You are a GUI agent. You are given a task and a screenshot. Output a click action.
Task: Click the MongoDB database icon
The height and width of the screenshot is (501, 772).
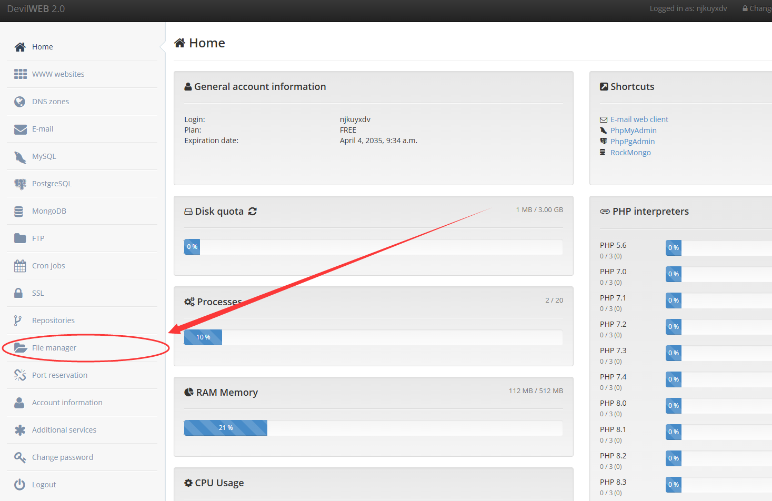point(20,211)
